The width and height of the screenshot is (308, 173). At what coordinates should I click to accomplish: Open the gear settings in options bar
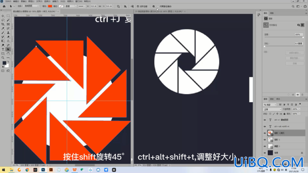click(154, 6)
